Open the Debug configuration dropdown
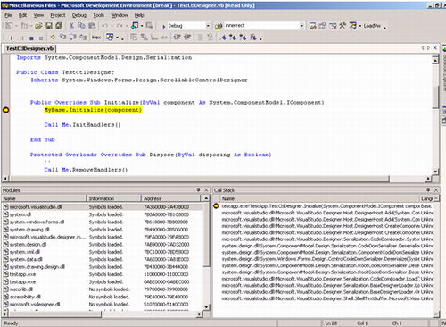Image resolution: width=446 pixels, height=327 pixels. pyautogui.click(x=208, y=26)
